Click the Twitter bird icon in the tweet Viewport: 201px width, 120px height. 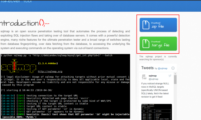[x=170, y=76]
